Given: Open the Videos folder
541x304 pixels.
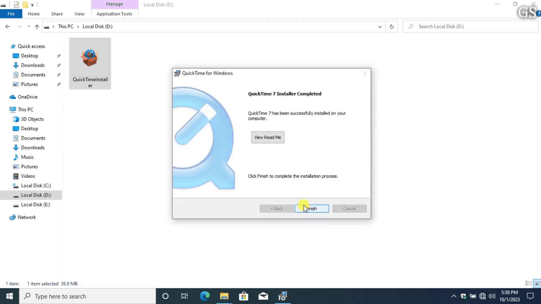Looking at the screenshot, I should pos(28,176).
